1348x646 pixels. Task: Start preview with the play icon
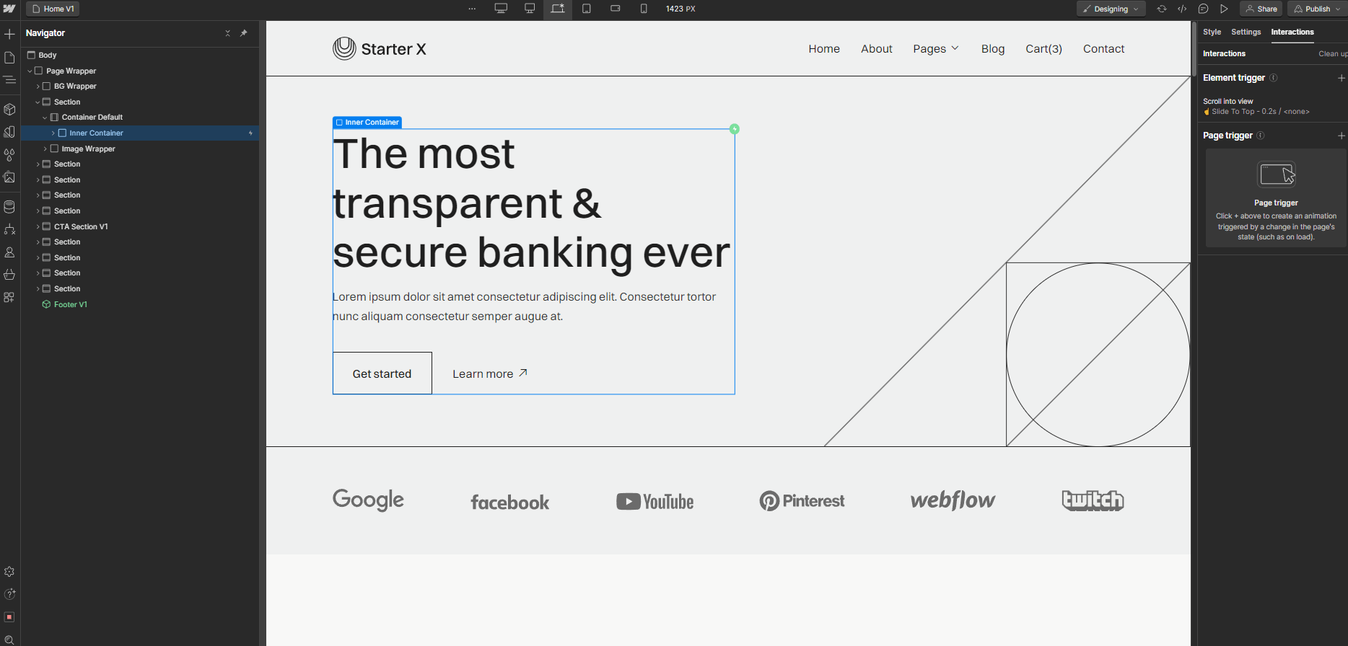(1224, 9)
